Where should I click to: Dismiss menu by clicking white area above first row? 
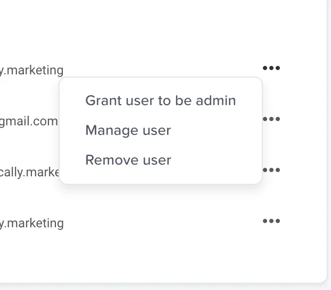coord(160,27)
